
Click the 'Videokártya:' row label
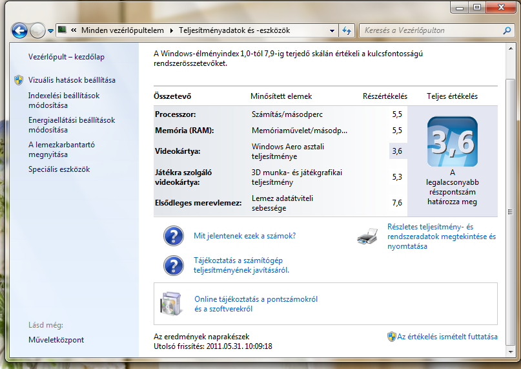[x=178, y=151]
